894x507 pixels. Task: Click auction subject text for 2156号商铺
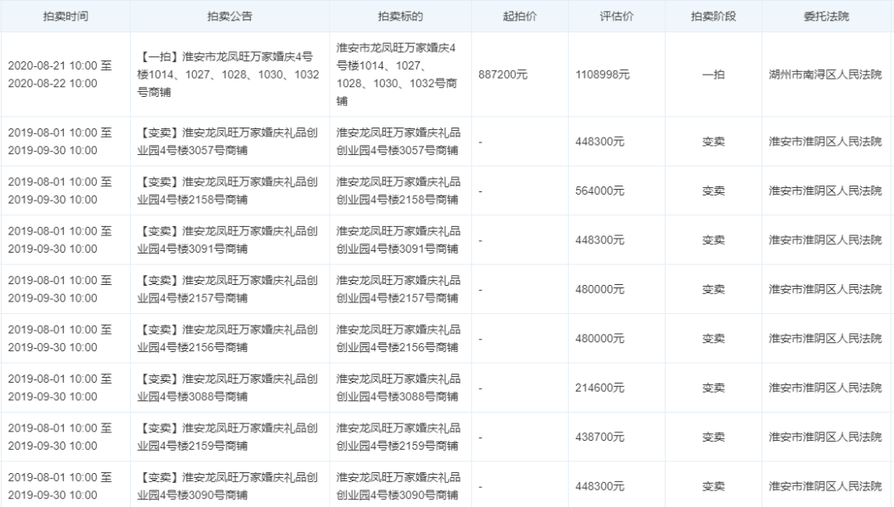click(398, 338)
